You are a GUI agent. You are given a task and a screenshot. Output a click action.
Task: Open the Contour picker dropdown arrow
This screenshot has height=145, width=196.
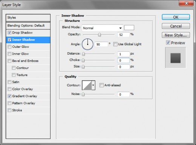tap(93, 85)
